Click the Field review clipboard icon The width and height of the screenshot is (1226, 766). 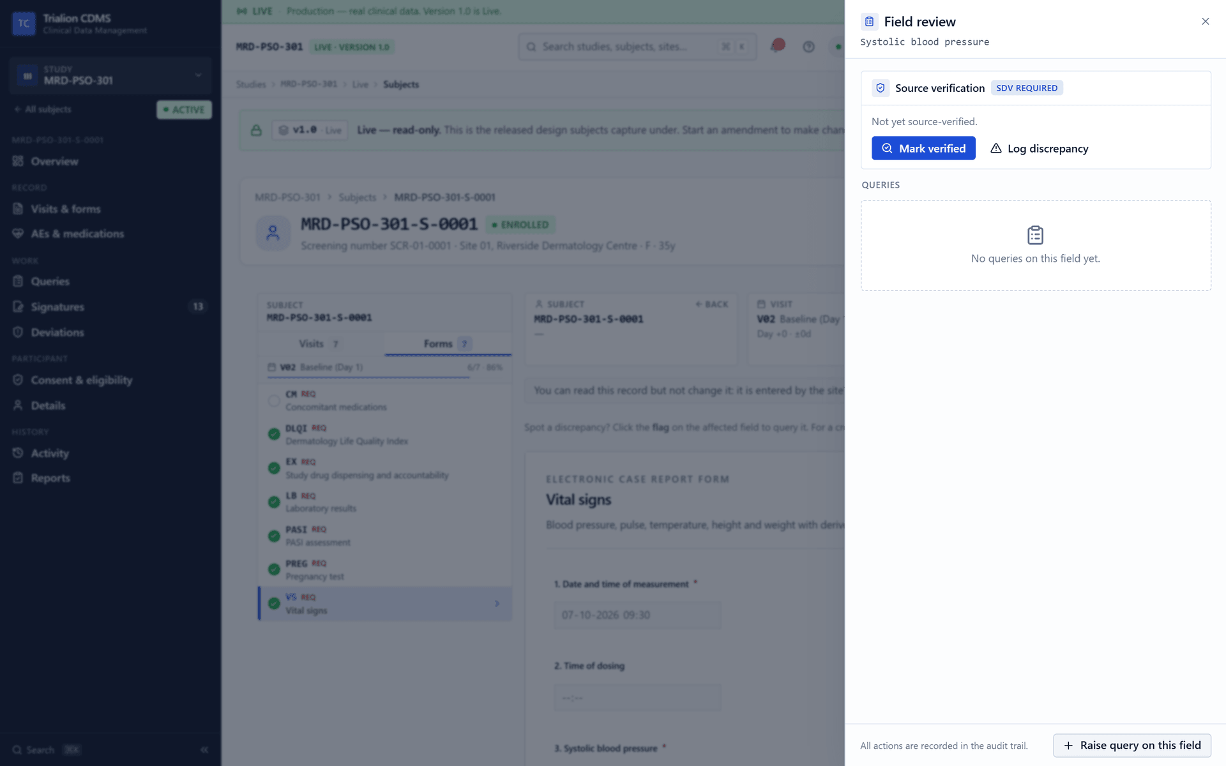point(869,22)
